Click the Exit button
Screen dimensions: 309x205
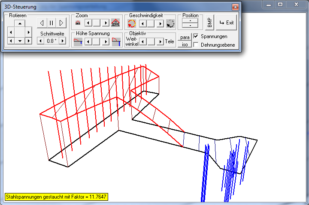227,23
